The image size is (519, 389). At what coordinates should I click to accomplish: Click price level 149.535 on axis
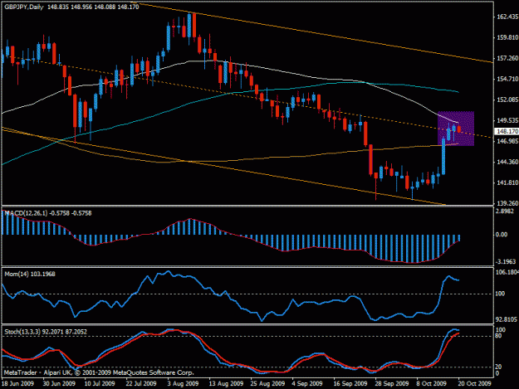(507, 120)
